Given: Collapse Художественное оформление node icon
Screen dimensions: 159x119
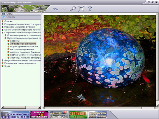Looking at the screenshot, I should 5,38.
